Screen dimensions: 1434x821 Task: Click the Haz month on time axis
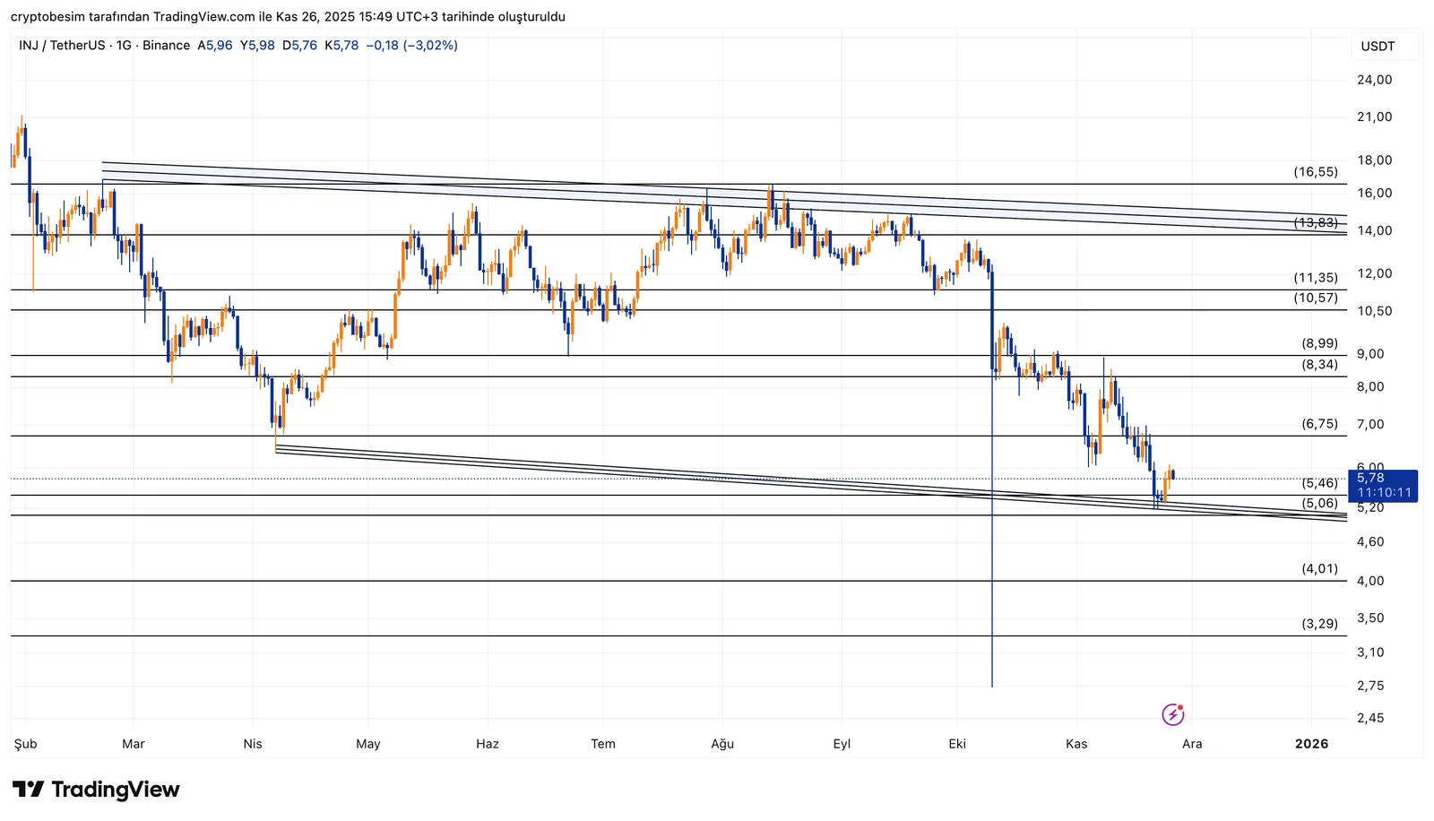(x=488, y=744)
